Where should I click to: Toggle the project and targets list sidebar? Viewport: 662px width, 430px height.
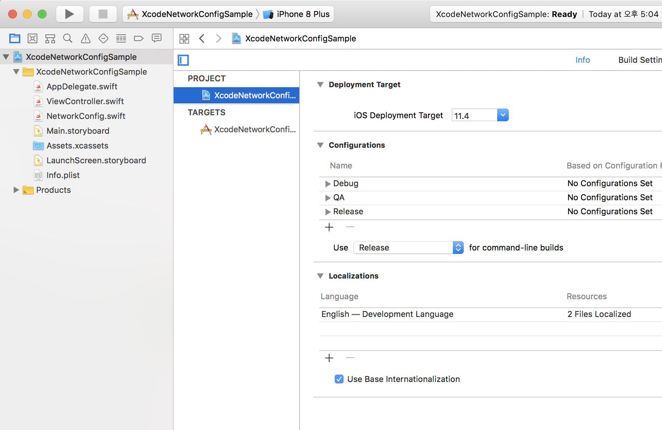coord(183,60)
